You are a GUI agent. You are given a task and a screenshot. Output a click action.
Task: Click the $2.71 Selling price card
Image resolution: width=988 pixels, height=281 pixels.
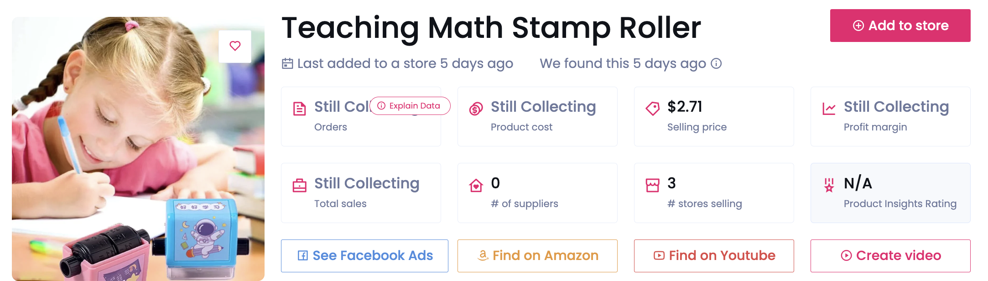click(714, 116)
